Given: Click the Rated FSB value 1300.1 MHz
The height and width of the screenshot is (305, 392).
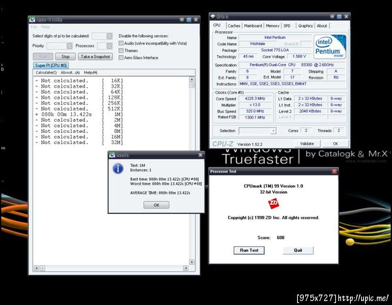Looking at the screenshot, I should (255, 117).
